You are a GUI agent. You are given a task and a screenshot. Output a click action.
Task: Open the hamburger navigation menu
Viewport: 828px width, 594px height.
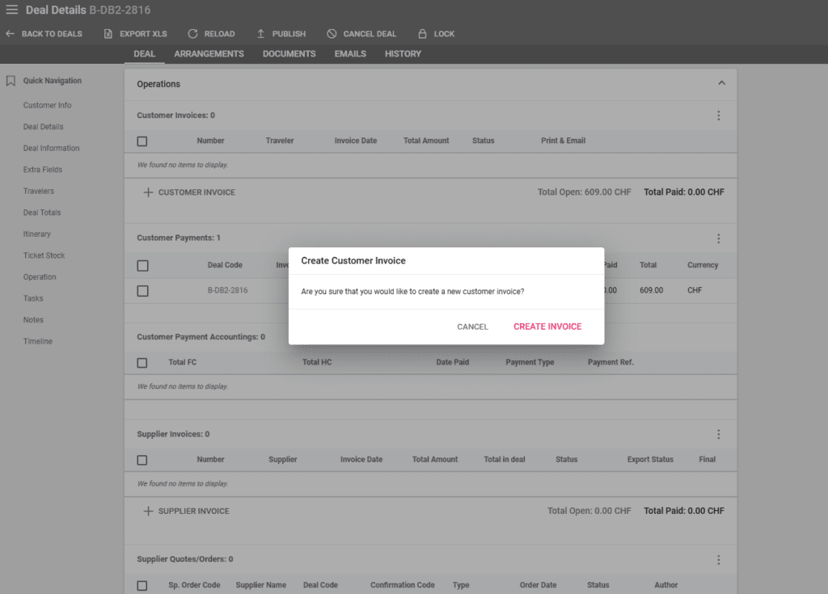12,10
